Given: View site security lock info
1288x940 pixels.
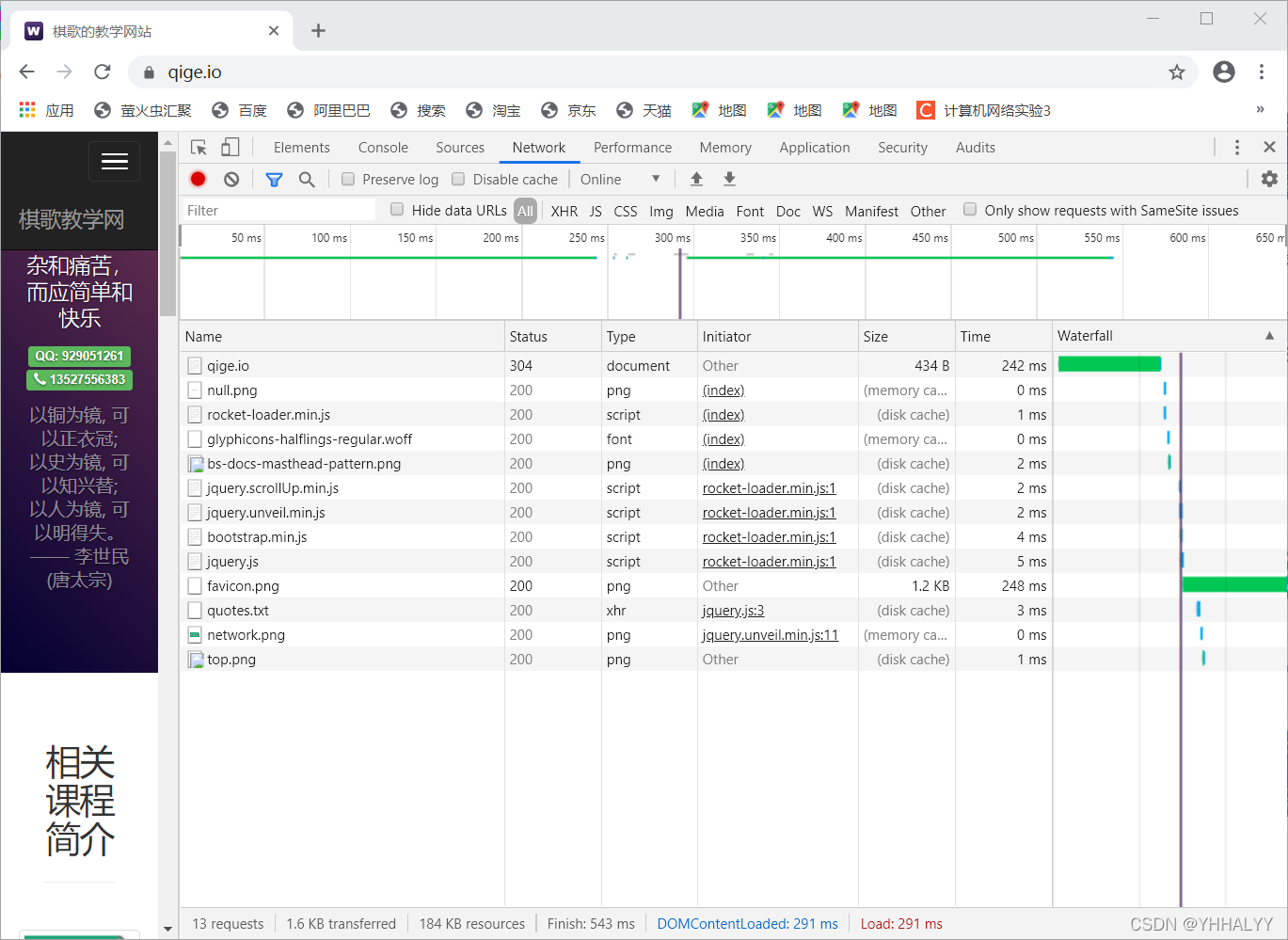Looking at the screenshot, I should [x=149, y=72].
